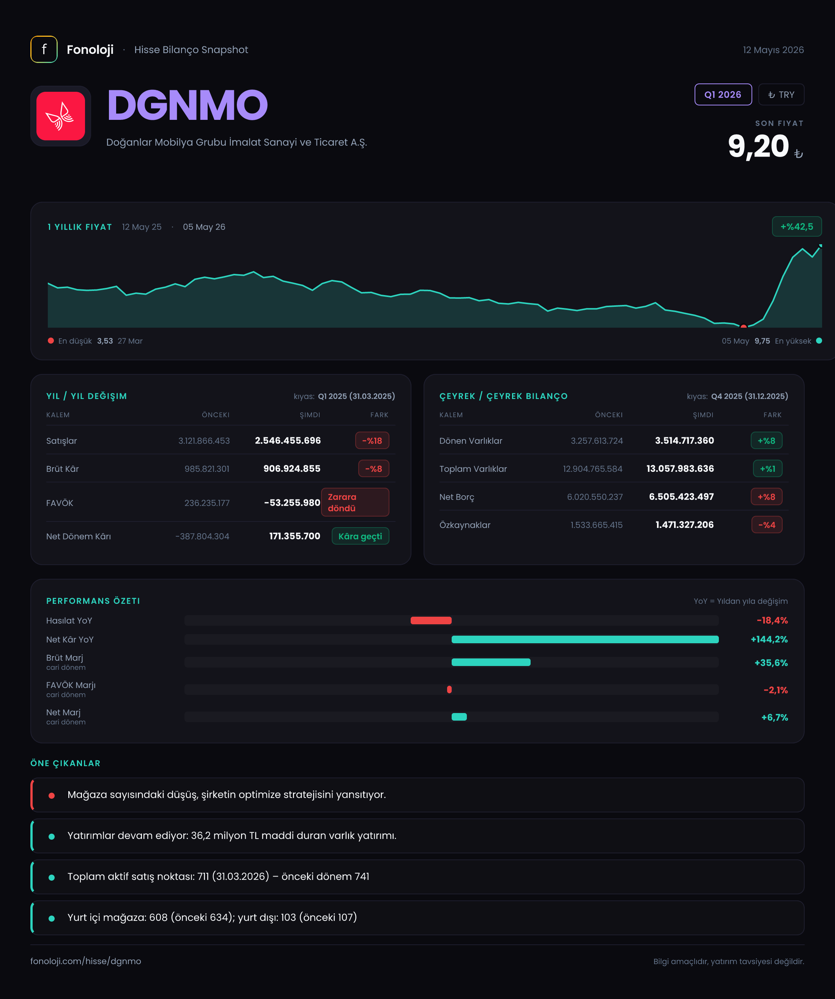The image size is (835, 999).
Task: Click the +%42,5 yearly change badge
Action: tap(796, 226)
